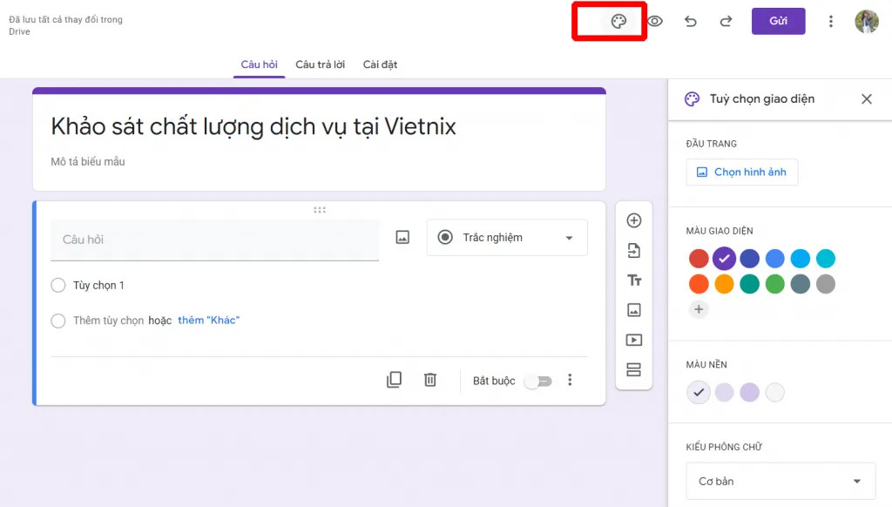Add a new question with the plus icon
892x507 pixels.
[633, 220]
